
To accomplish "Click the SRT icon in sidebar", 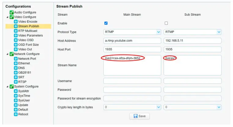I will pyautogui.click(x=16, y=77).
